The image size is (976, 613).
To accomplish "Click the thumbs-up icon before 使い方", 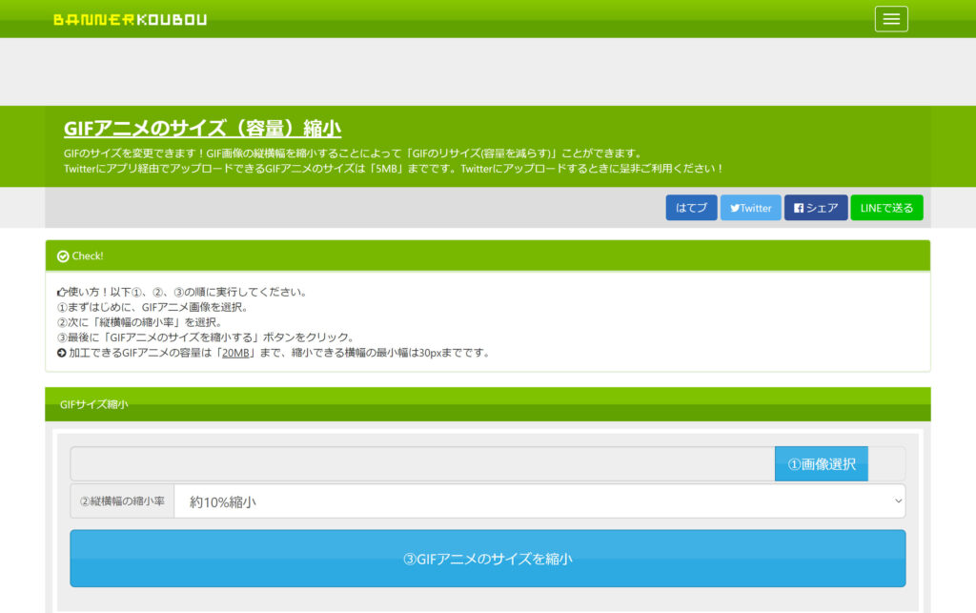I will click(62, 292).
